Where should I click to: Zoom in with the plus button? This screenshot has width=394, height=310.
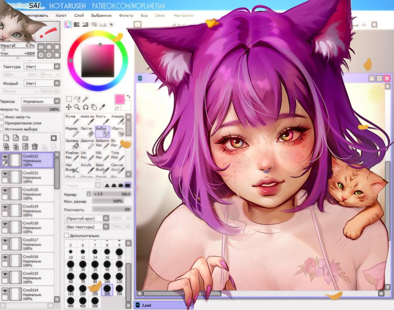click(49, 47)
